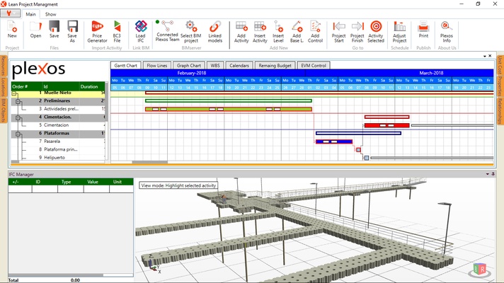Select the Actividades prel... row
This screenshot has height=283, width=504.
click(58, 109)
